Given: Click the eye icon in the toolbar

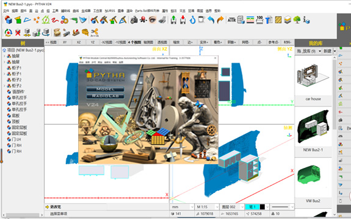Looking at the screenshot, I should pos(153,20).
